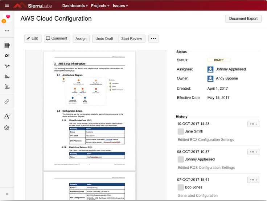Click created date April 1, 2017
Viewport: 267px width, 201px height.
[x=217, y=89]
